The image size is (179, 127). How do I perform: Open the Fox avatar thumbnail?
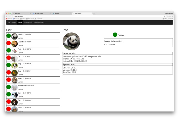tap(14, 102)
